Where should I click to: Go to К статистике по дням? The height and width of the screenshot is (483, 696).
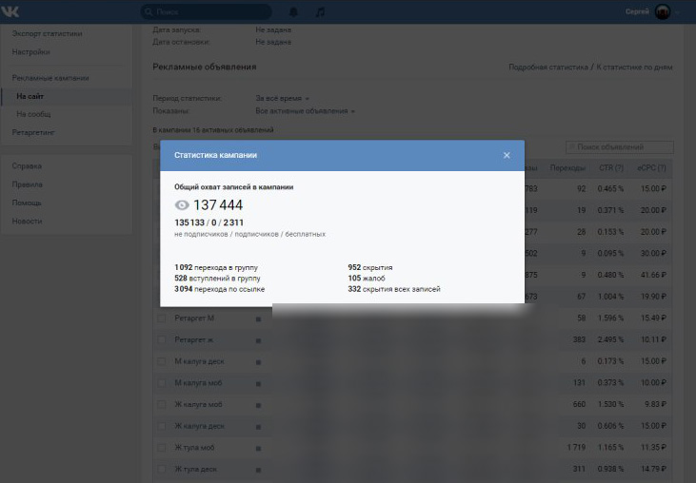click(x=634, y=68)
